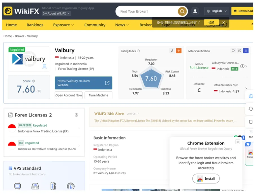The width and height of the screenshot is (259, 196).
Task: Click the Regulated badge on logo
Action: pos(17,49)
